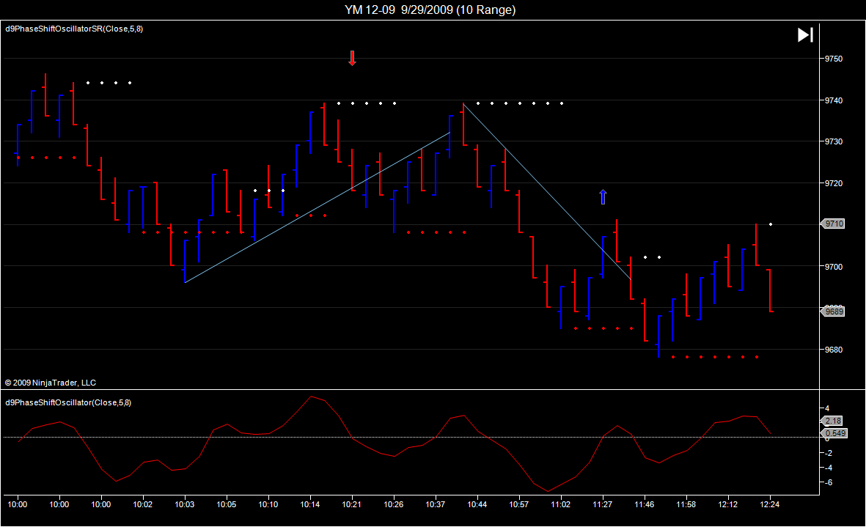Select the red down arrow signal marker

point(353,58)
